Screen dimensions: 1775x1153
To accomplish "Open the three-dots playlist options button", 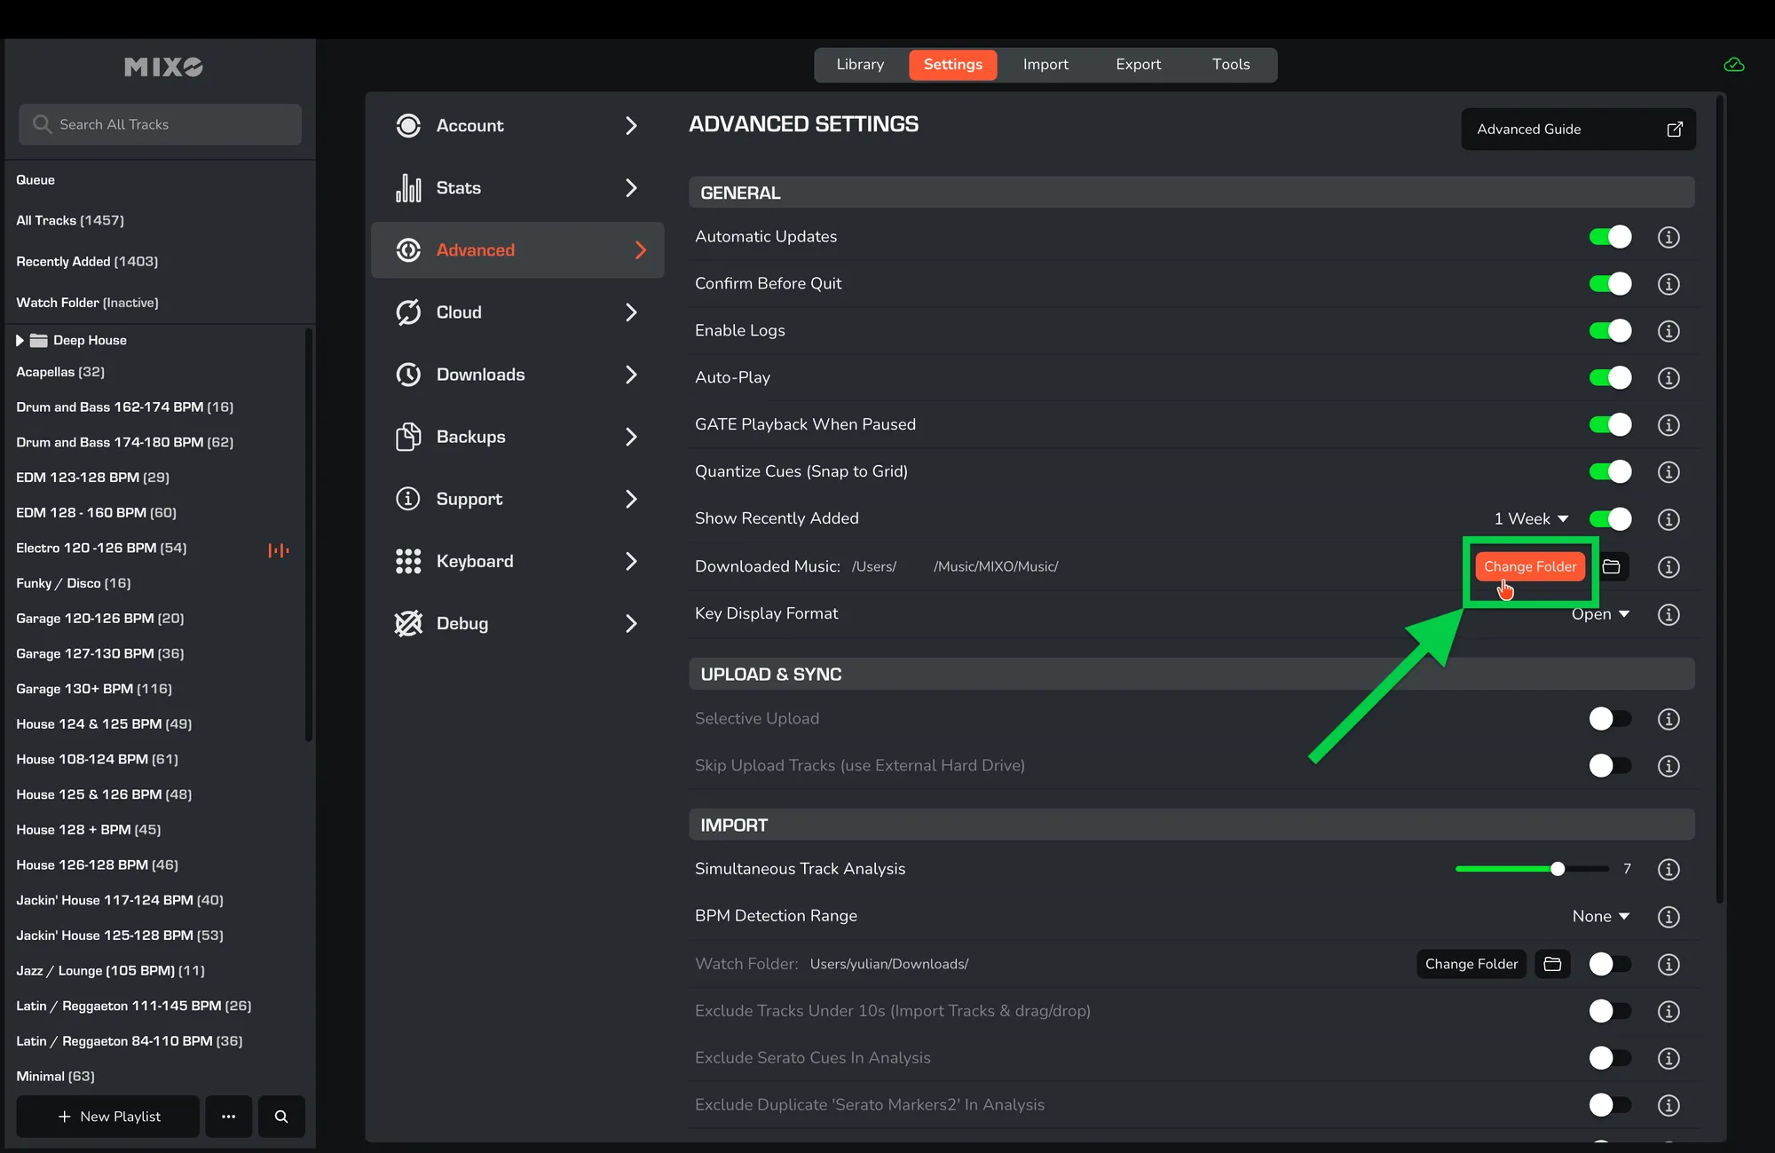I will point(228,1117).
